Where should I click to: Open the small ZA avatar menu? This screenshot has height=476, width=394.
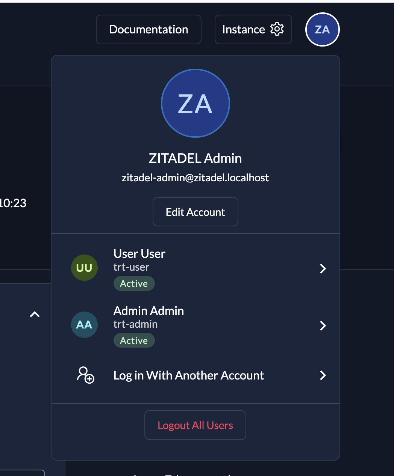(x=322, y=29)
